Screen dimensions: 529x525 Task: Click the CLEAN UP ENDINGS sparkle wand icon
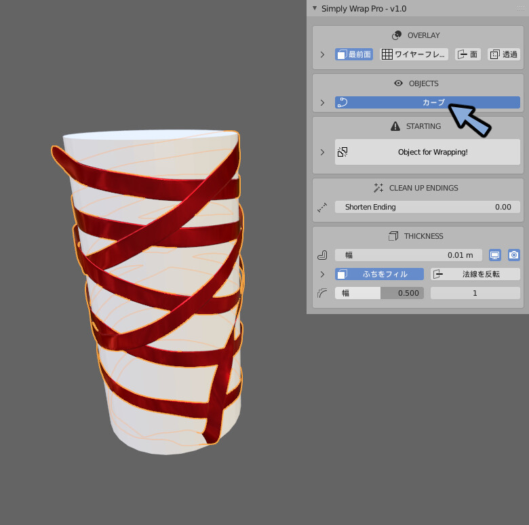click(378, 188)
